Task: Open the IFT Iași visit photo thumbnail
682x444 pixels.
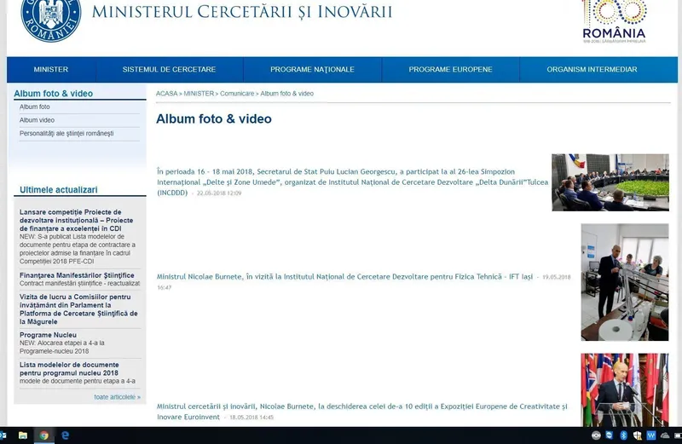Action: (x=624, y=282)
